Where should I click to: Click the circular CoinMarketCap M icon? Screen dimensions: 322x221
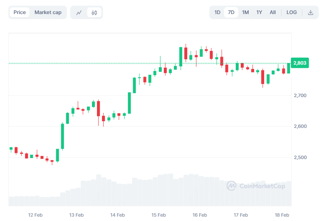pyautogui.click(x=231, y=186)
